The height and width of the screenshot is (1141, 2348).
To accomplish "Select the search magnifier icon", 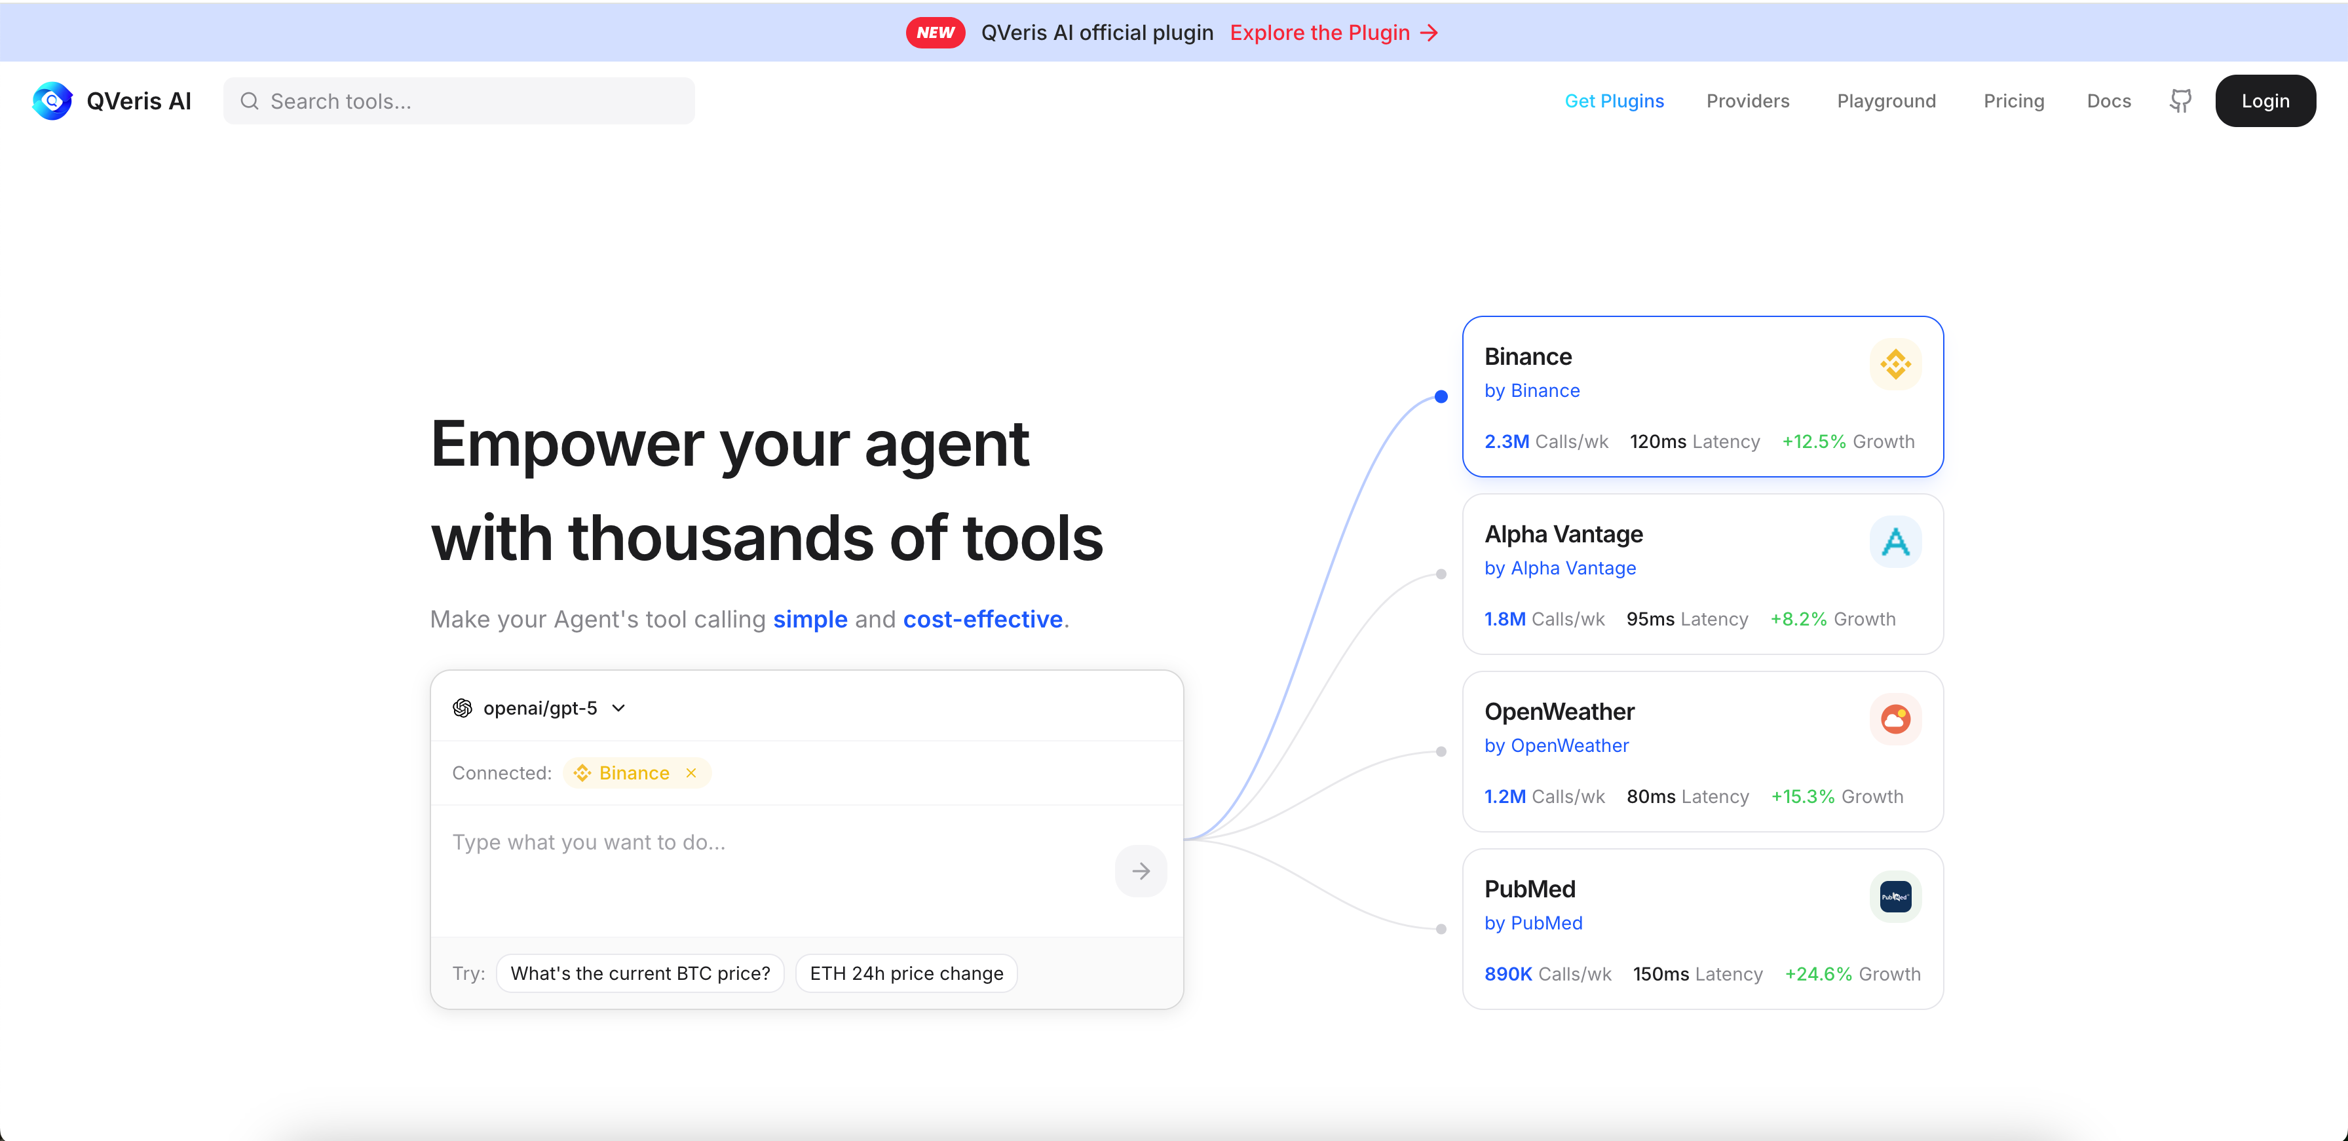I will point(249,101).
